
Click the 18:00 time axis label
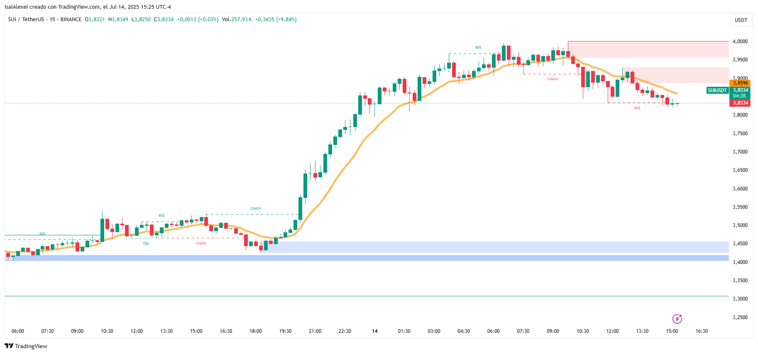point(256,331)
